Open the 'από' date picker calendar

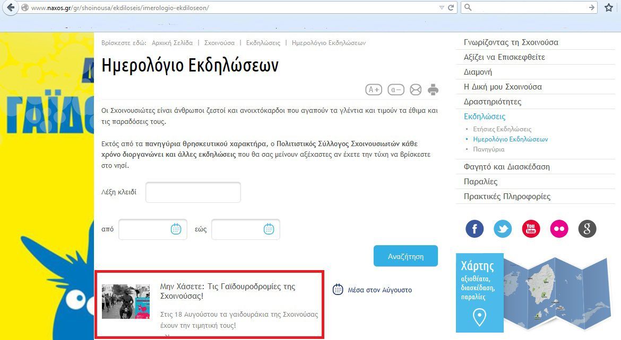[176, 229]
